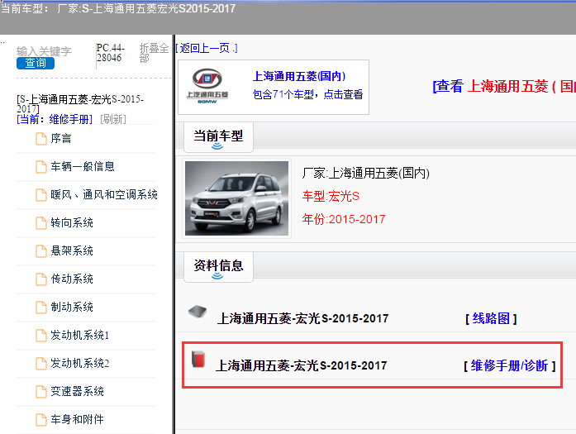Click the 年份:2015-2017 text
This screenshot has width=576, height=434.
pos(344,219)
